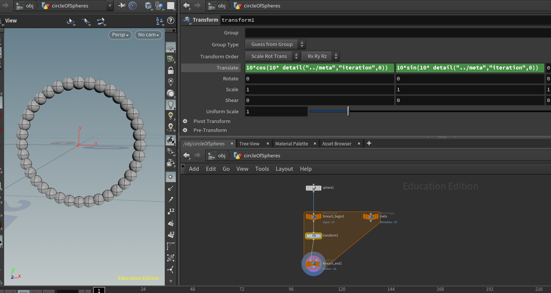Screen dimensions: 551x293
Task: Toggle display points in viewport toolbar
Action: [x=171, y=177]
